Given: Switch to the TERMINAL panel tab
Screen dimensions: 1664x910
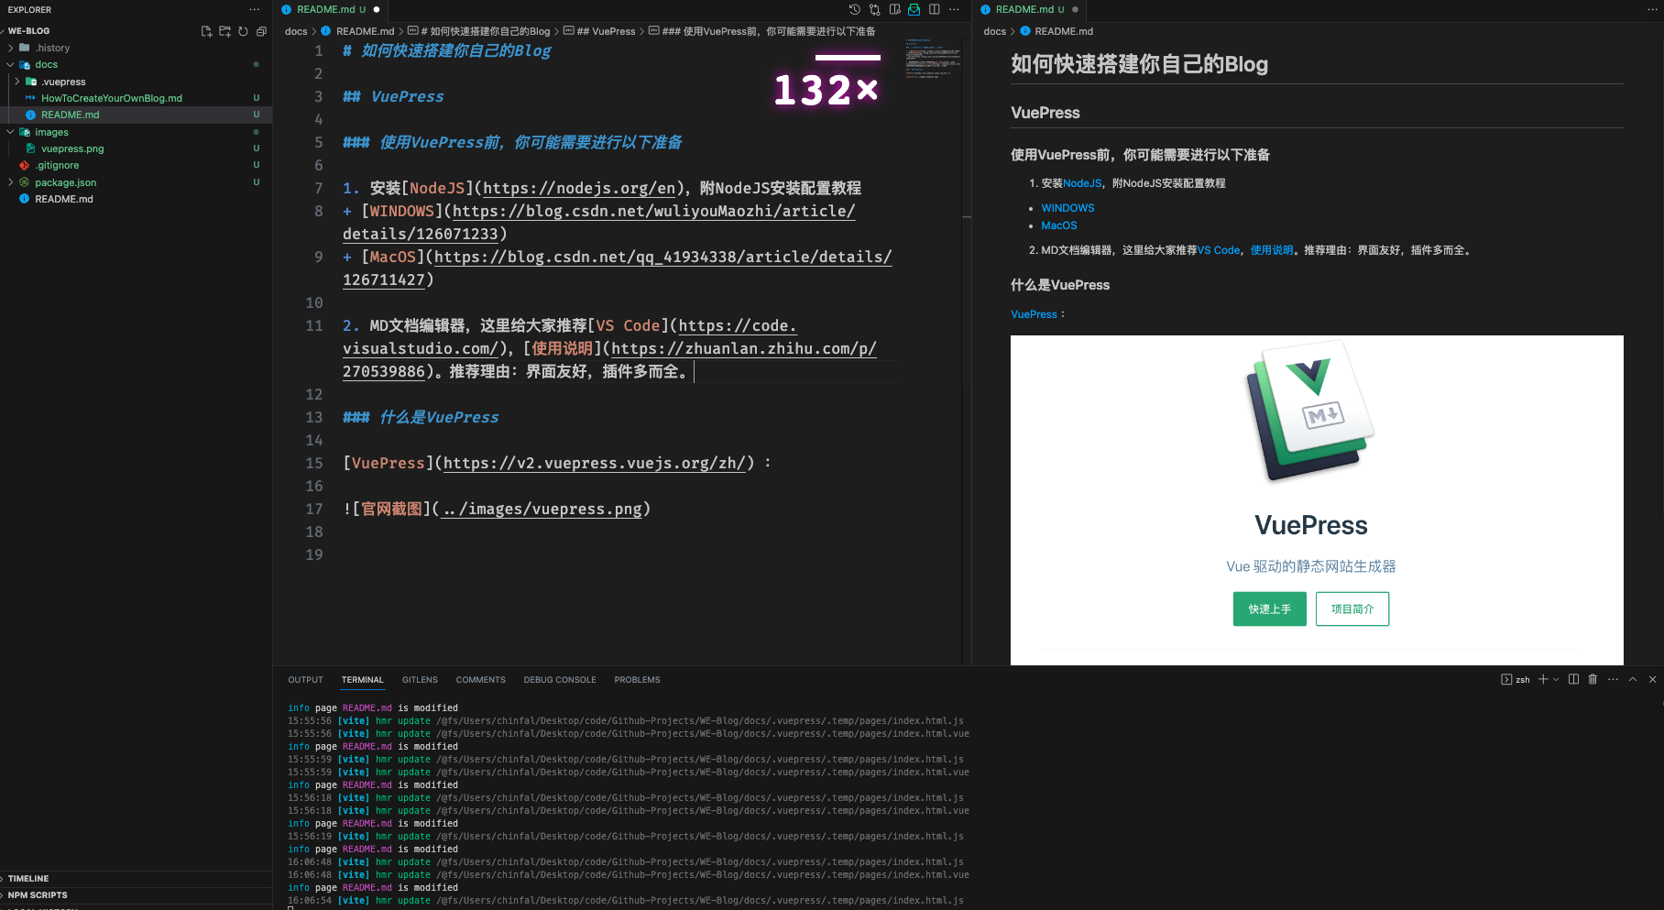Looking at the screenshot, I should pos(362,680).
